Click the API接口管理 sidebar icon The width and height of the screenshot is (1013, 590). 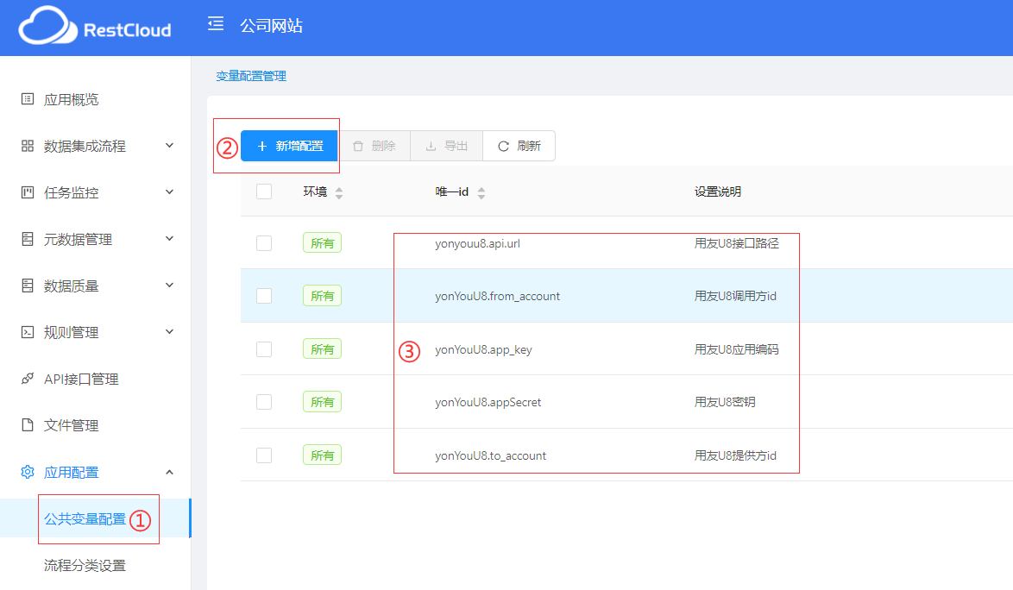28,379
